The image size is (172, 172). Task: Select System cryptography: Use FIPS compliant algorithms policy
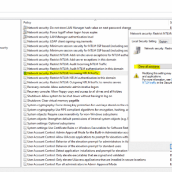click(78, 110)
